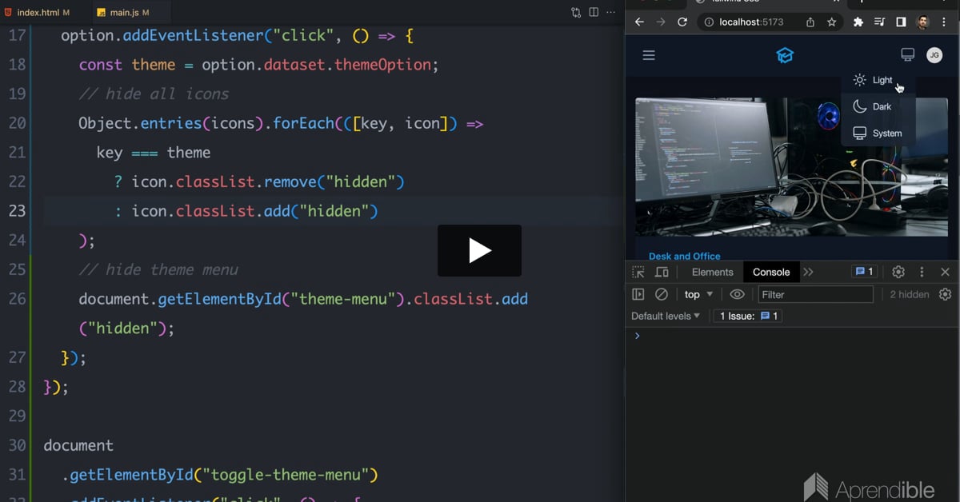Reload the localhost page

pyautogui.click(x=682, y=22)
